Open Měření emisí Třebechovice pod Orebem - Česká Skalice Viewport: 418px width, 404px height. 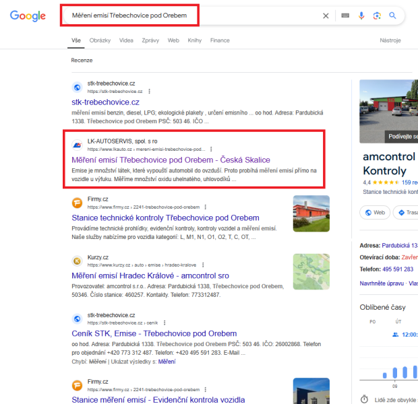(x=171, y=160)
